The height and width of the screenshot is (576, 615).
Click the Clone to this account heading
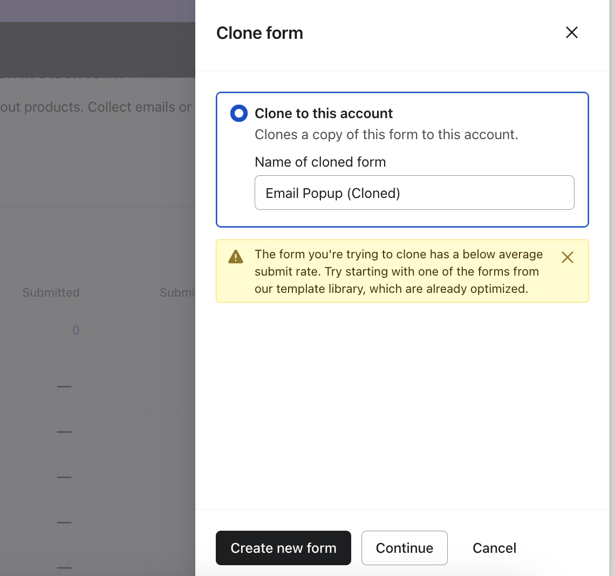[324, 113]
